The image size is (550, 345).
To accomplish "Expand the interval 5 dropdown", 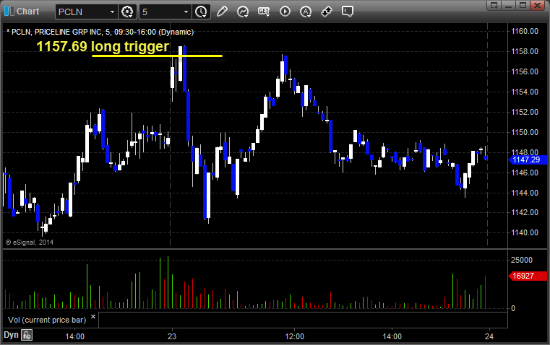I will pyautogui.click(x=186, y=12).
